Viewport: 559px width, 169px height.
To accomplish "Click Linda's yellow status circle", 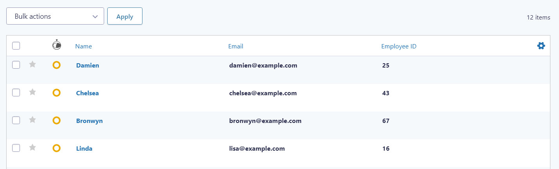I will (x=56, y=148).
